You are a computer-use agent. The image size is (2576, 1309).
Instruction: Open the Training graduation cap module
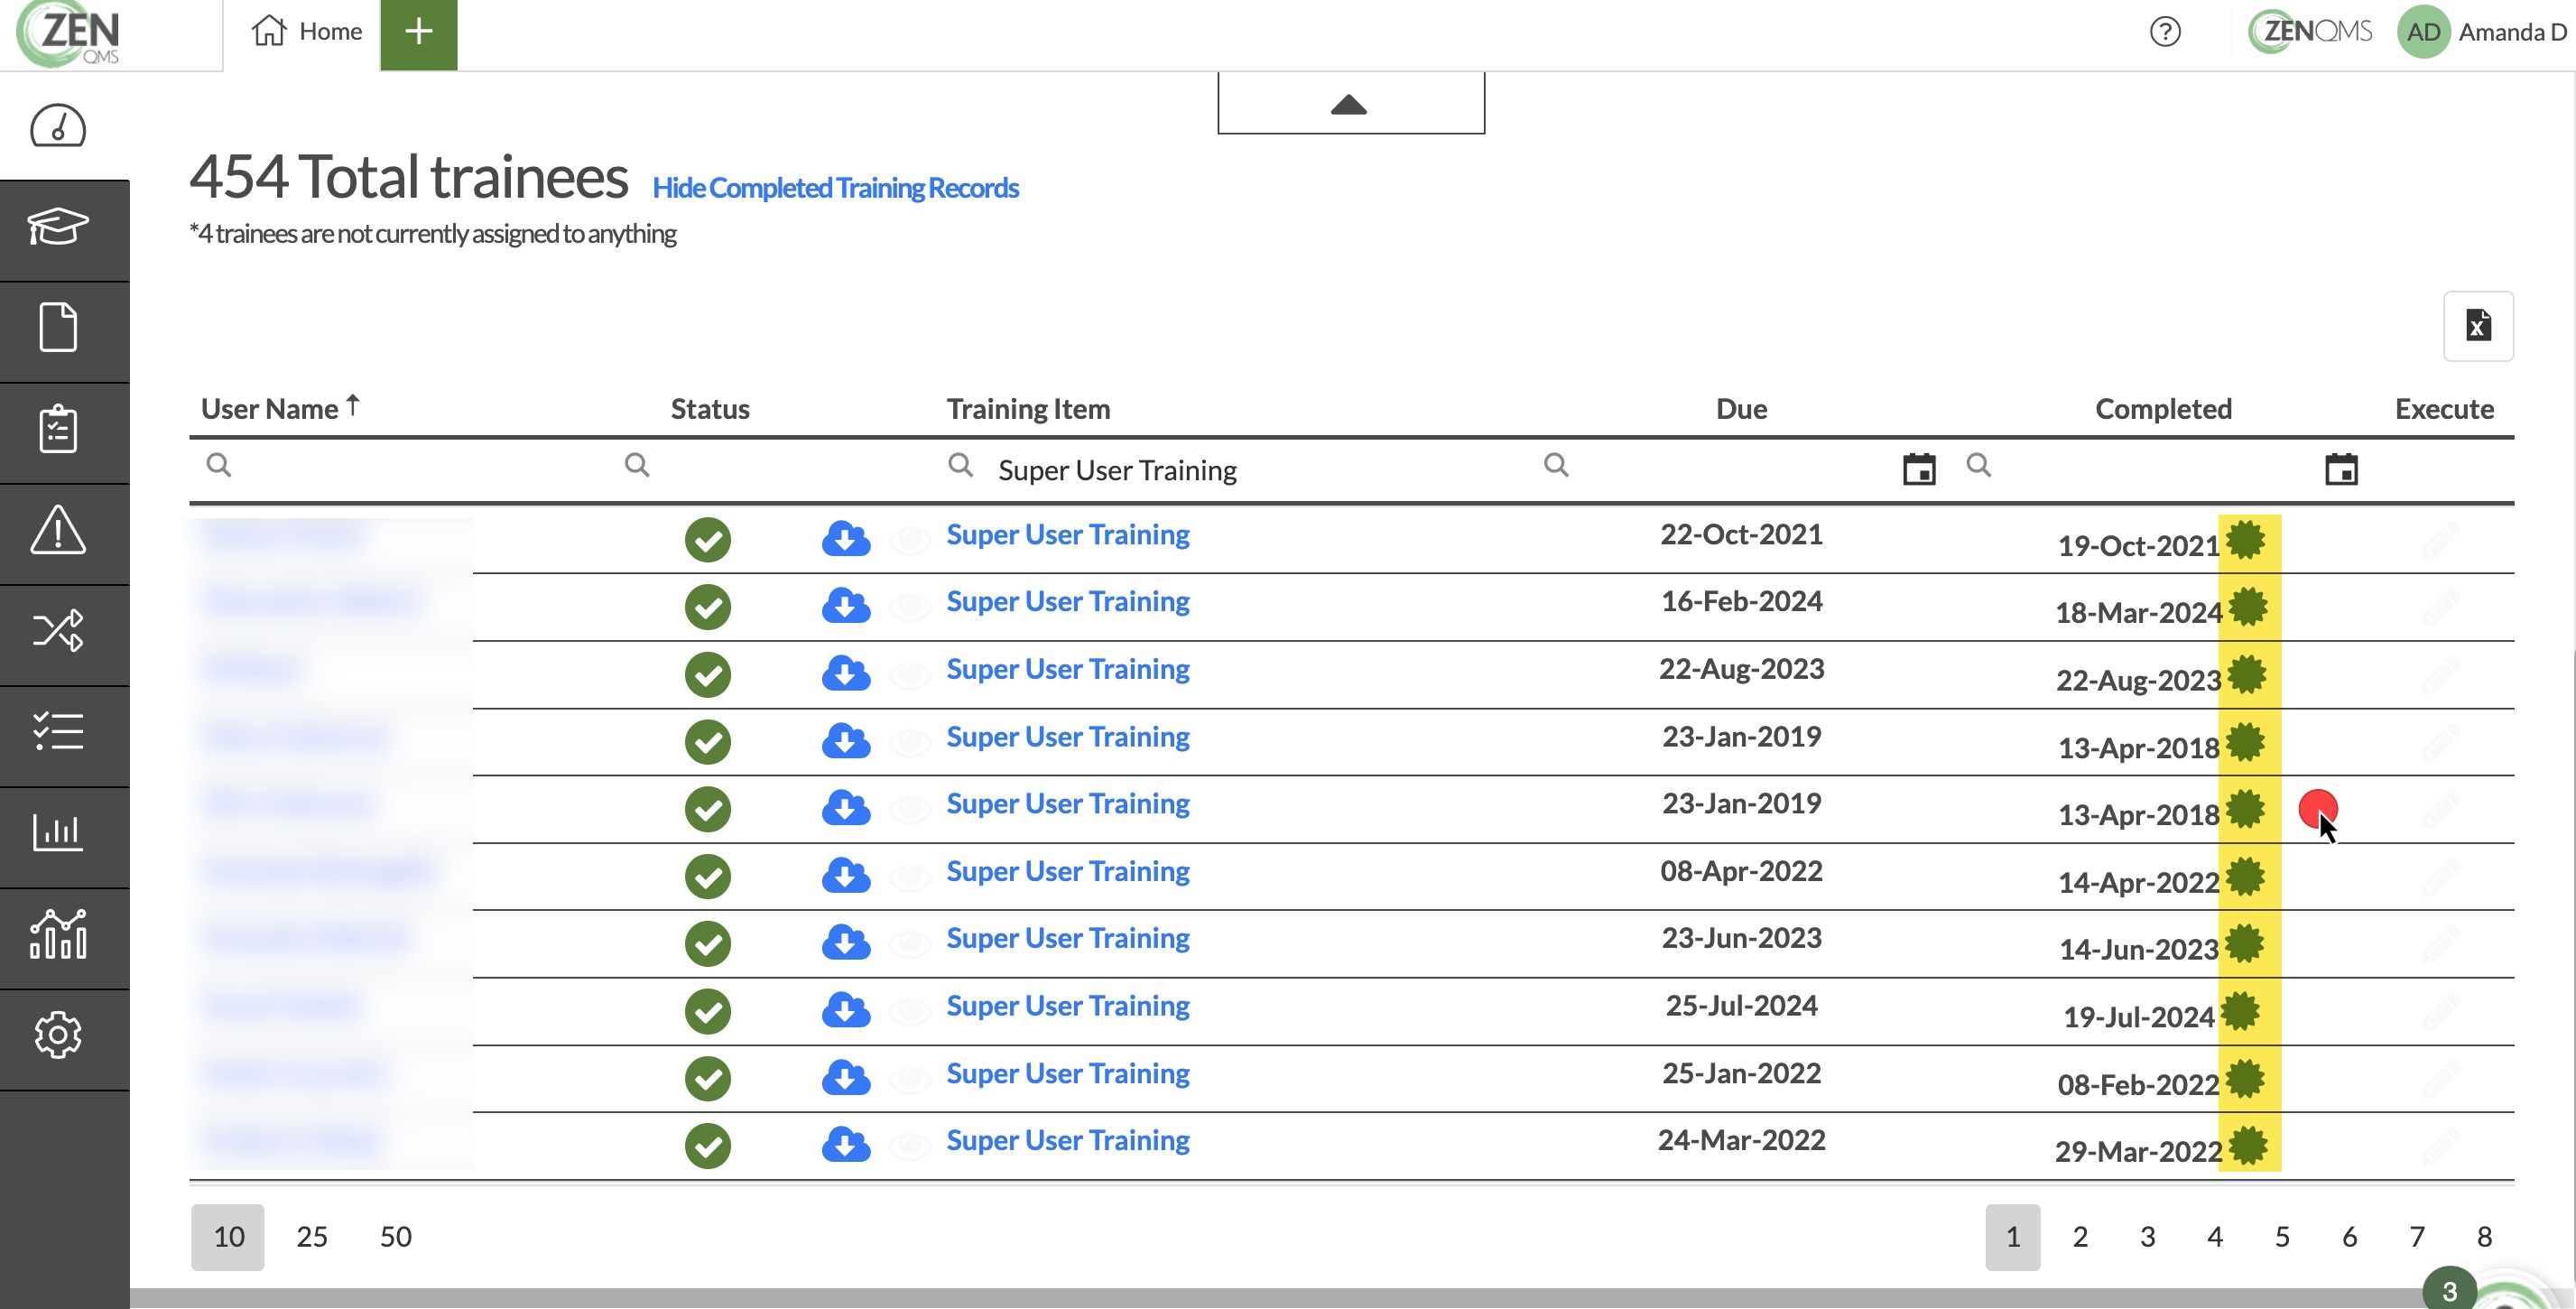pyautogui.click(x=58, y=227)
